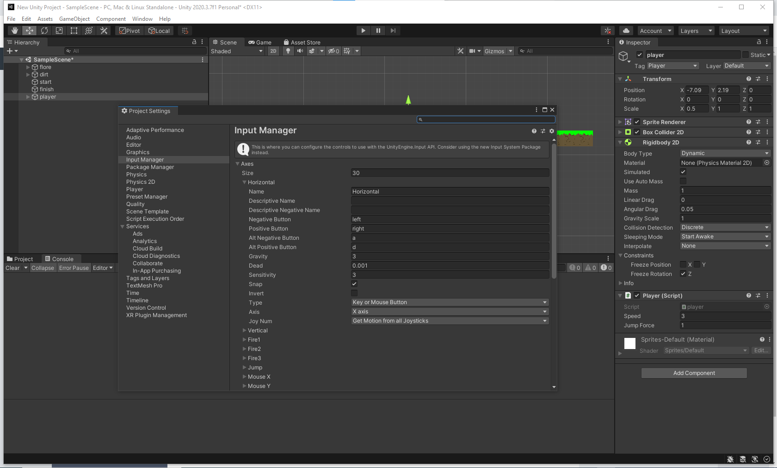Disable the Sprite Renderer component checkbox
Screen dimensions: 777x468
tap(637, 122)
